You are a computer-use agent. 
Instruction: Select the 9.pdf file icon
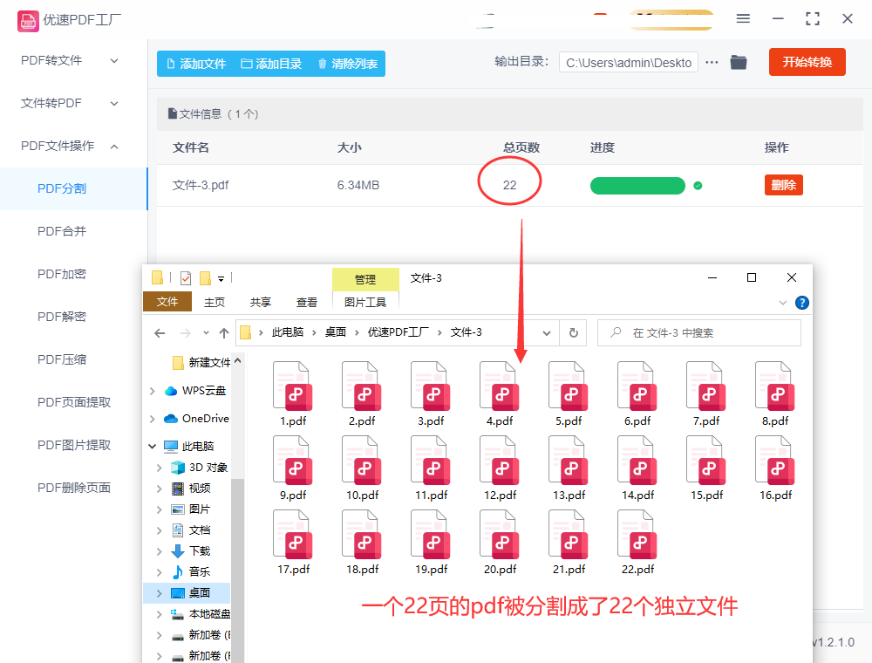(293, 460)
